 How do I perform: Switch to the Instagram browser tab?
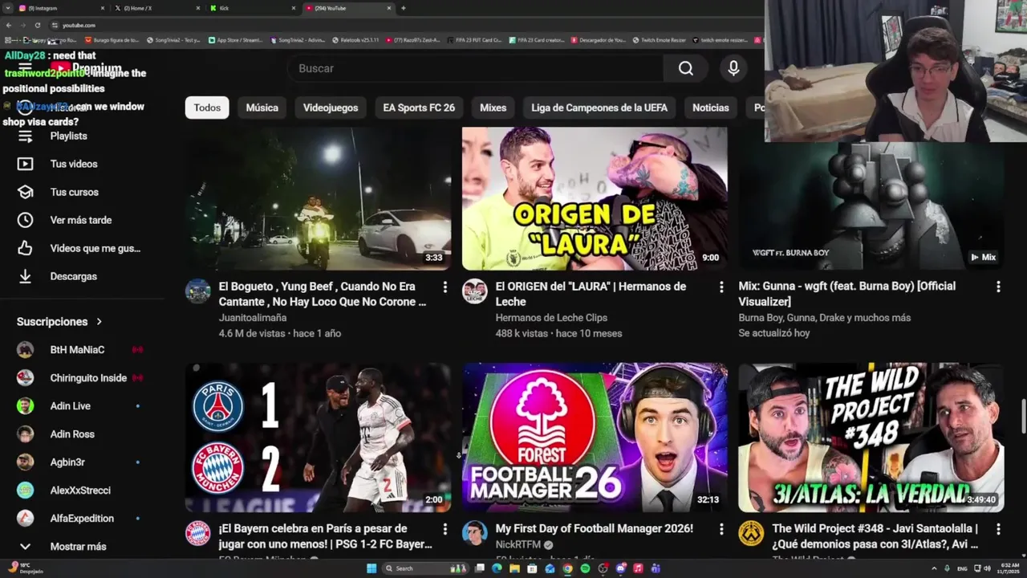click(60, 8)
